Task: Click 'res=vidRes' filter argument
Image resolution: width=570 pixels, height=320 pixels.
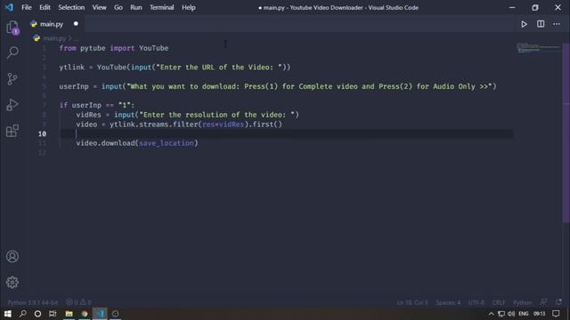Action: click(223, 124)
